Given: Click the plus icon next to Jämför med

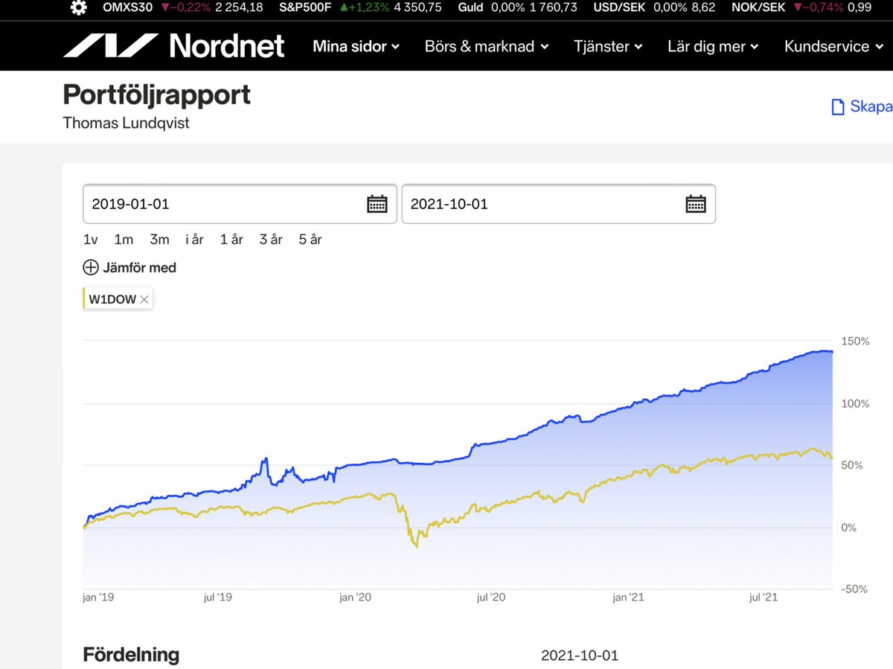Looking at the screenshot, I should point(91,267).
